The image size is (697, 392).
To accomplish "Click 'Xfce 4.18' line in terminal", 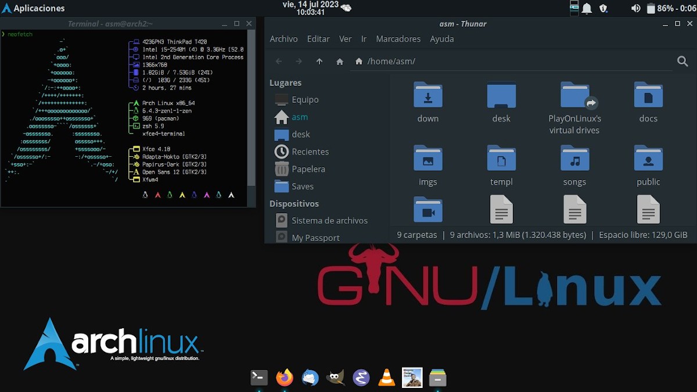I will click(156, 149).
